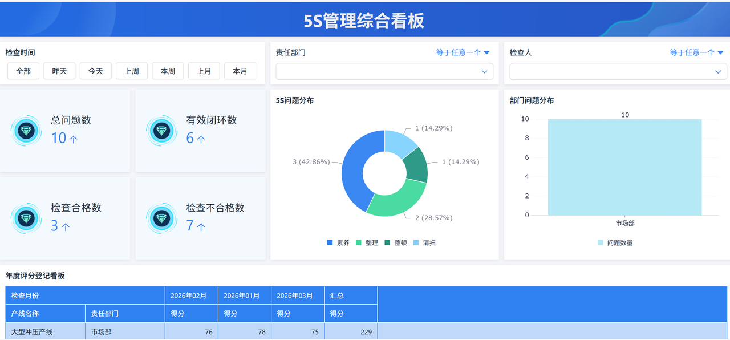Click the 检查月份 header cell
This screenshot has height=340, width=730.
pos(85,296)
